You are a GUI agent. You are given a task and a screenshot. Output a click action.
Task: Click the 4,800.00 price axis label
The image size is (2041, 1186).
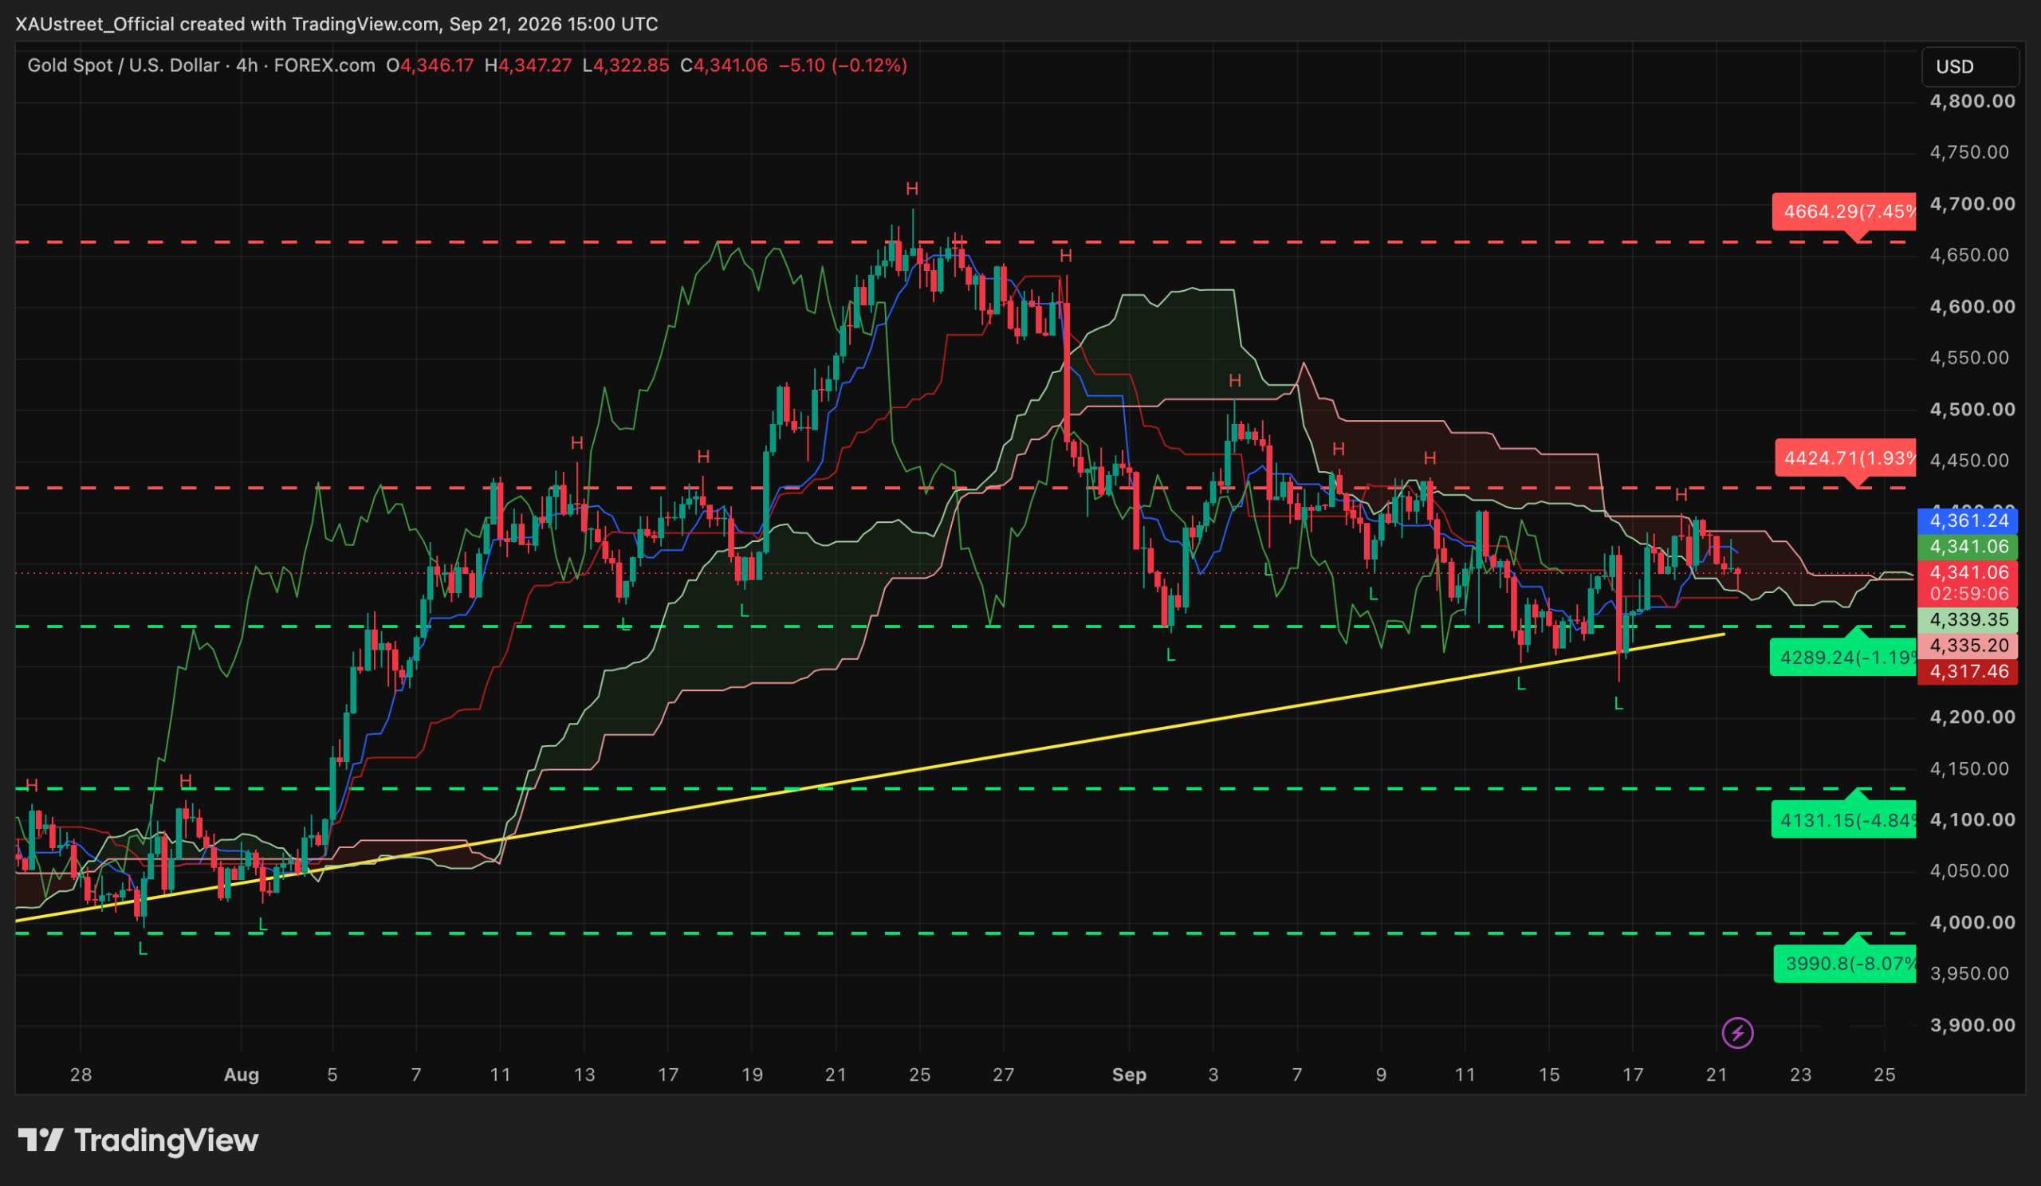click(x=1973, y=101)
